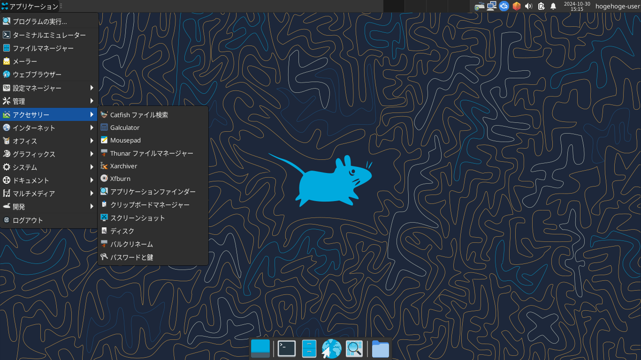Open the アプリケーション menu button in the top panel

click(30, 6)
